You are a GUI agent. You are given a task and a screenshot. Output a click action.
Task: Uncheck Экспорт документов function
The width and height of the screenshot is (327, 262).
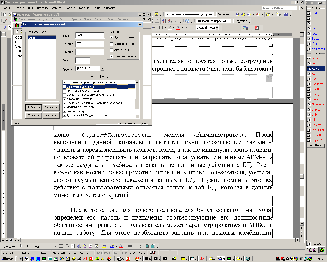65,111
